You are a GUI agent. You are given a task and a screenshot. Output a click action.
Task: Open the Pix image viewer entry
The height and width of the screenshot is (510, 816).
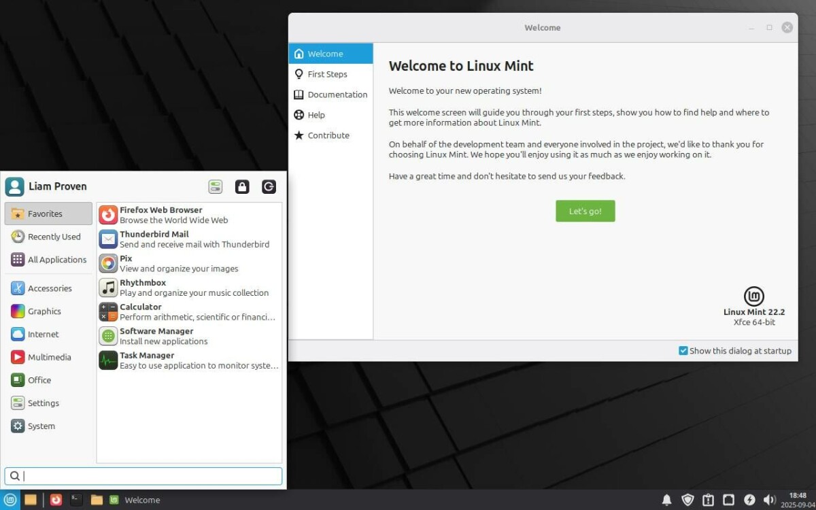point(189,263)
